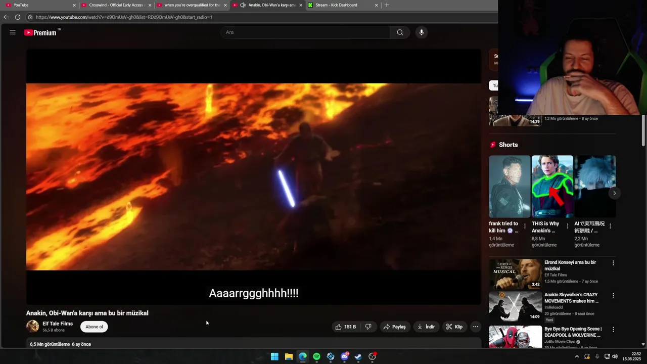Open Elf Tale Films channel name link
The width and height of the screenshot is (647, 364).
tap(58, 324)
